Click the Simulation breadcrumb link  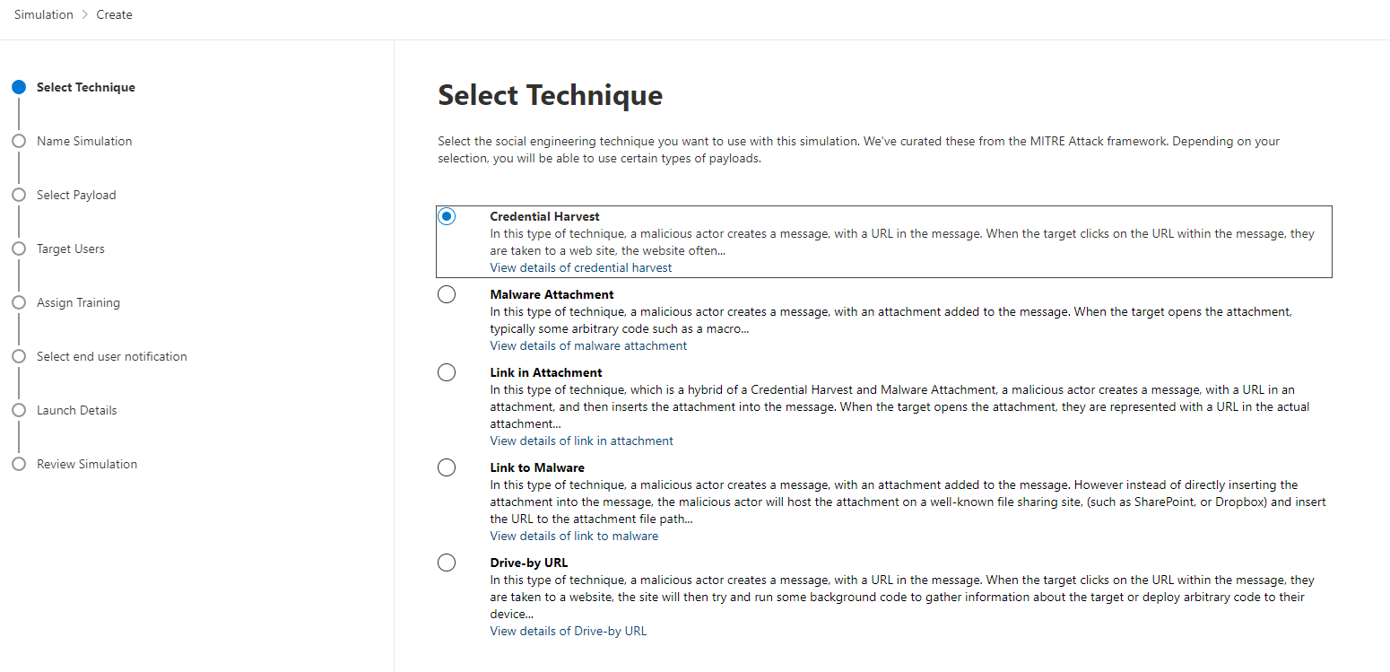click(44, 14)
